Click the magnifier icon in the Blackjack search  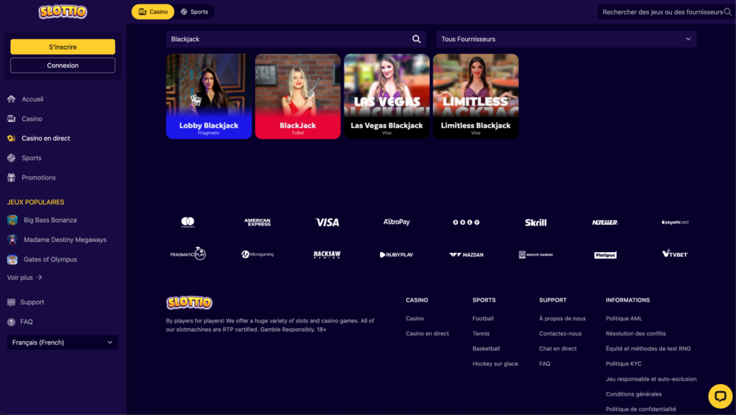click(416, 39)
